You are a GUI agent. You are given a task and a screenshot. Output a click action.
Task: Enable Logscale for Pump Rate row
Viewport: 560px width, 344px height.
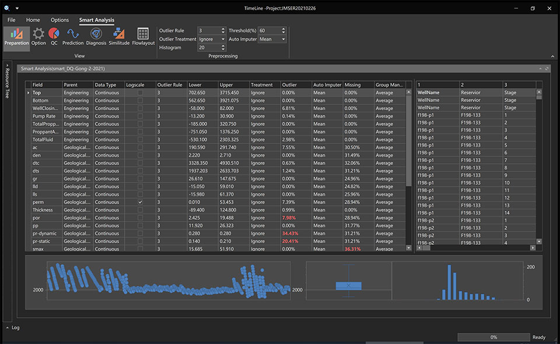point(141,117)
